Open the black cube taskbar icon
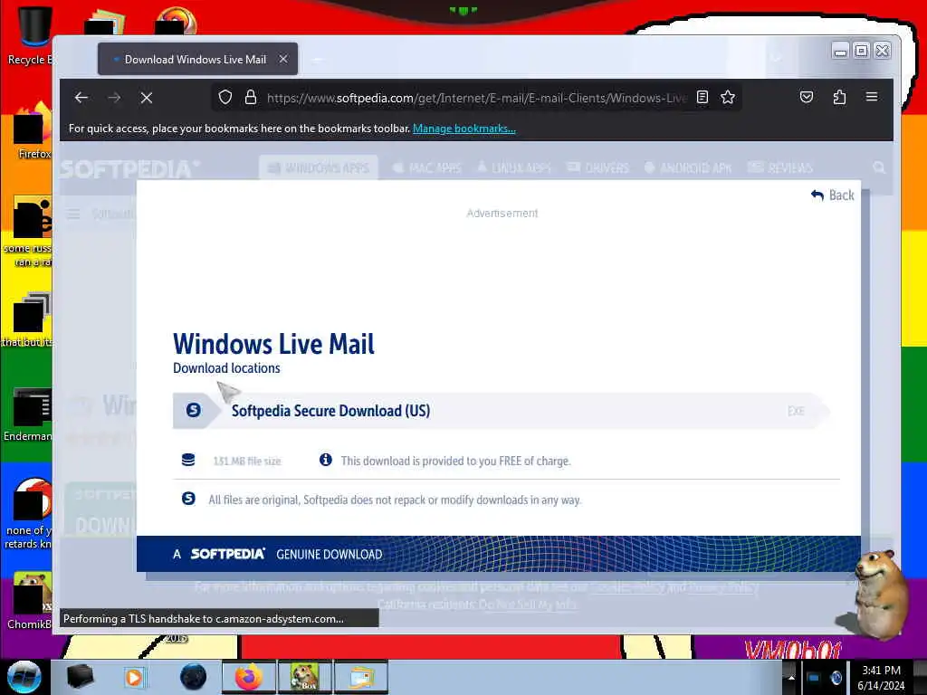The width and height of the screenshot is (927, 695). click(x=80, y=677)
